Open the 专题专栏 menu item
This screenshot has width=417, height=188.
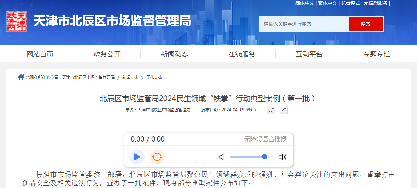click(x=377, y=54)
